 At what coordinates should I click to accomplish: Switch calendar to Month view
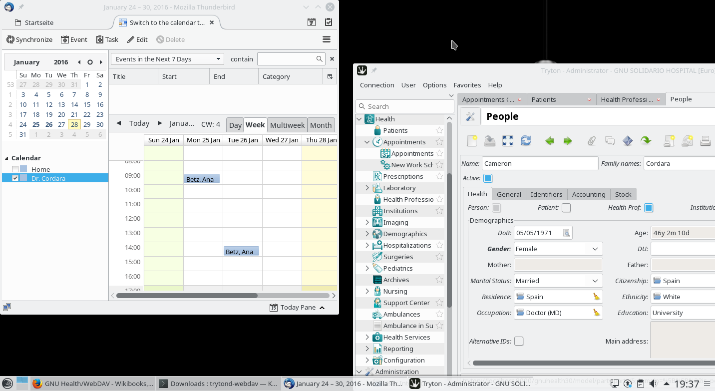coord(321,125)
